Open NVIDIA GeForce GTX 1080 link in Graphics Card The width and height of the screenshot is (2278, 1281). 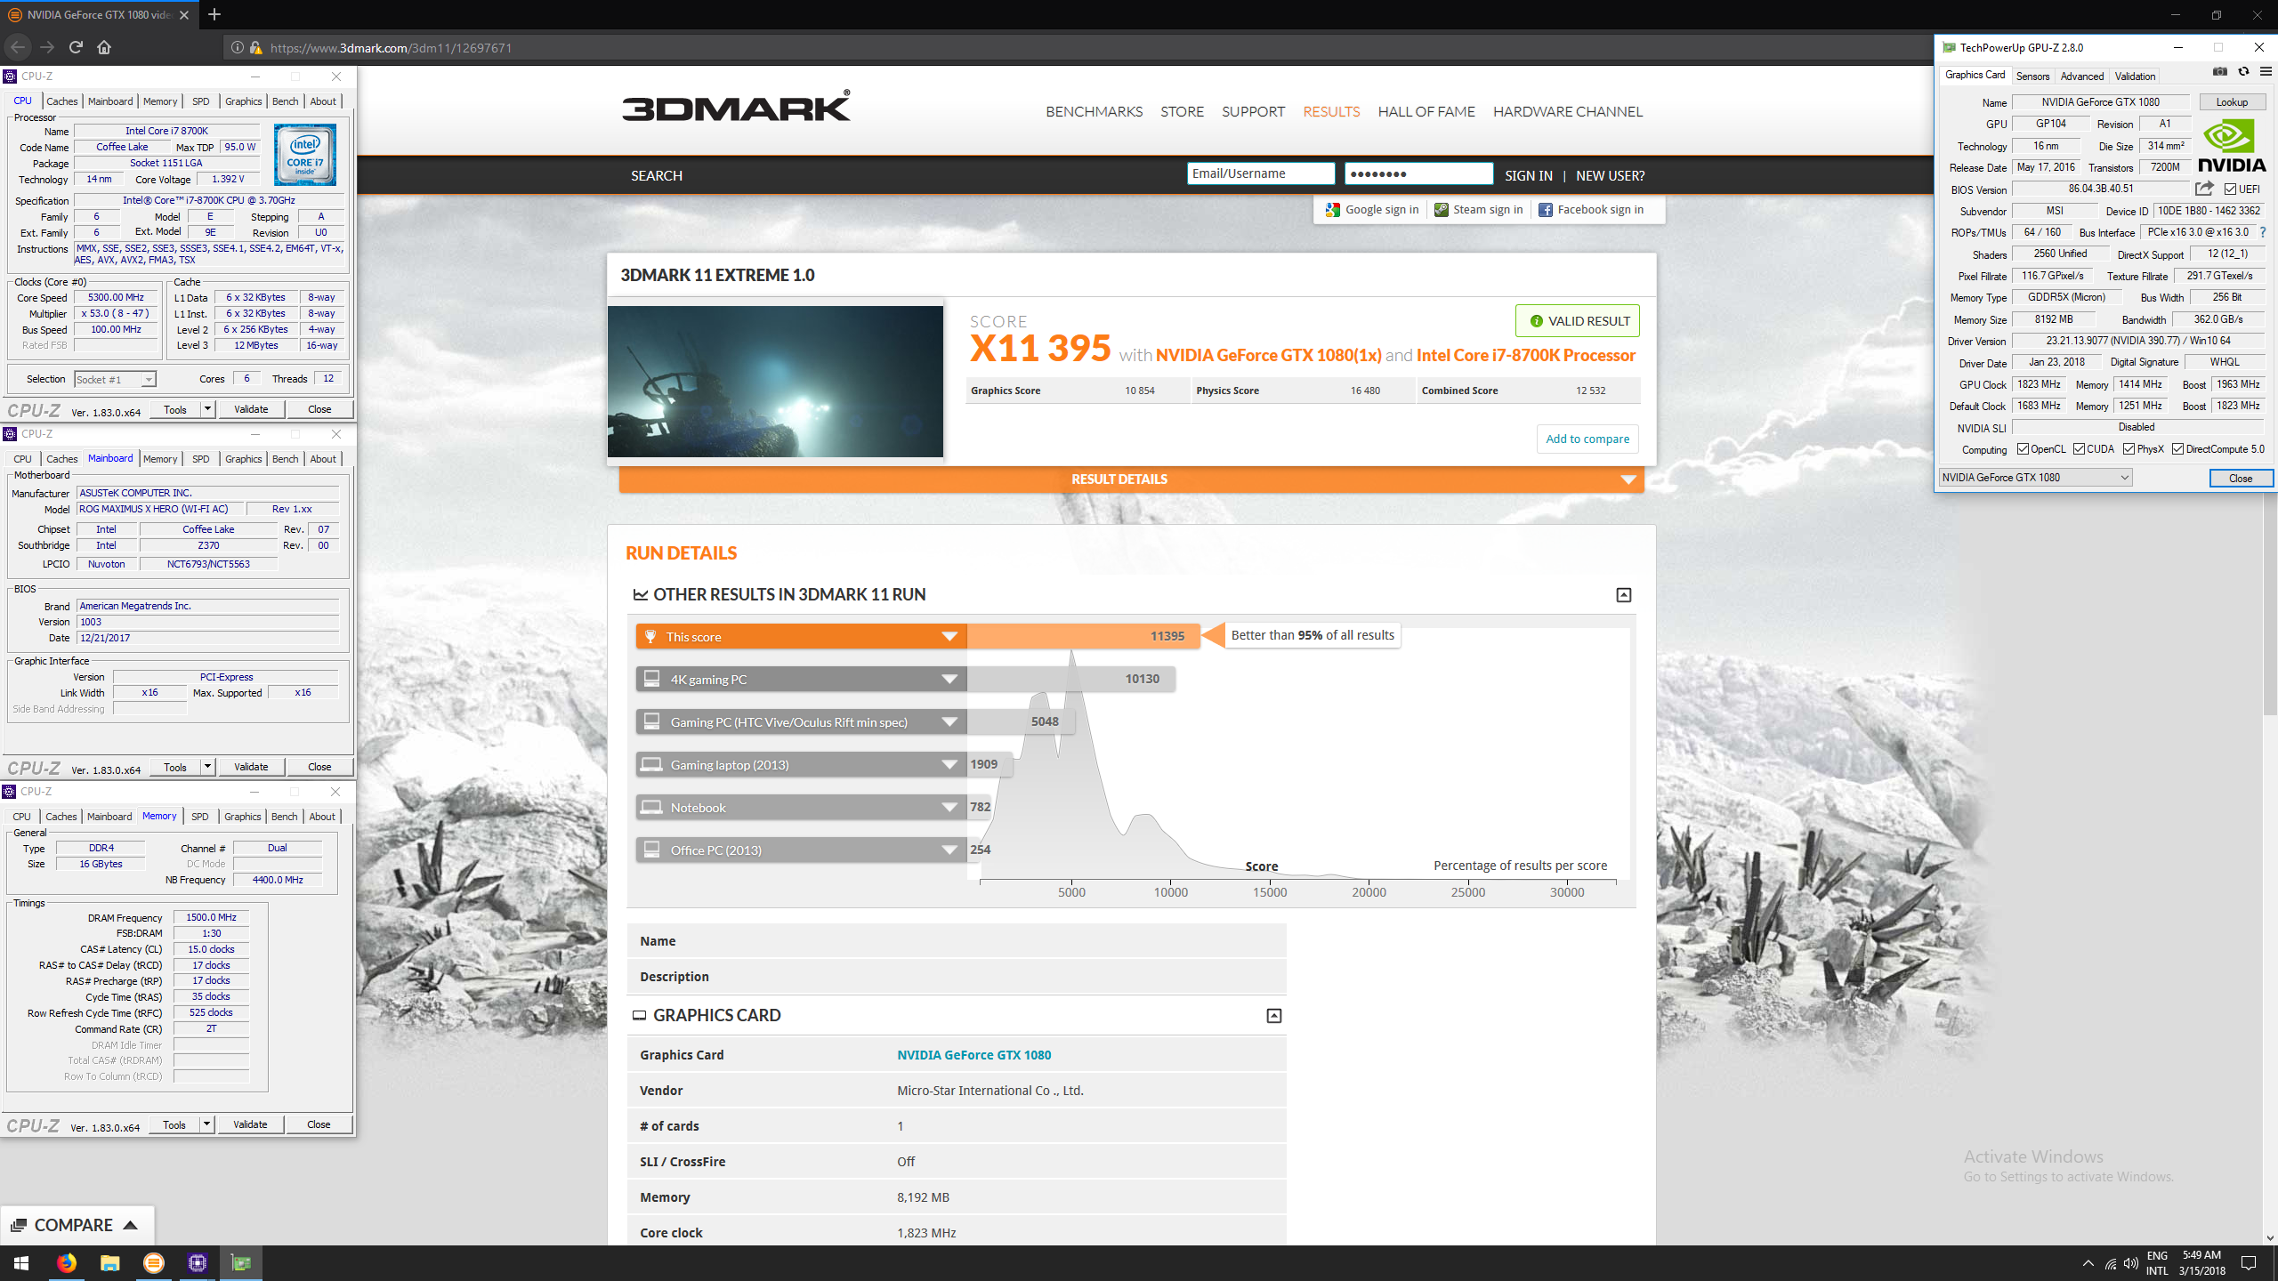973,1055
